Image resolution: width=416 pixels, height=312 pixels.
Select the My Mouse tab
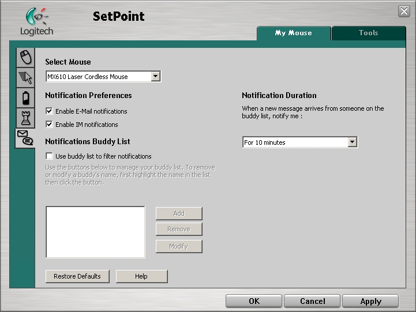pyautogui.click(x=293, y=33)
